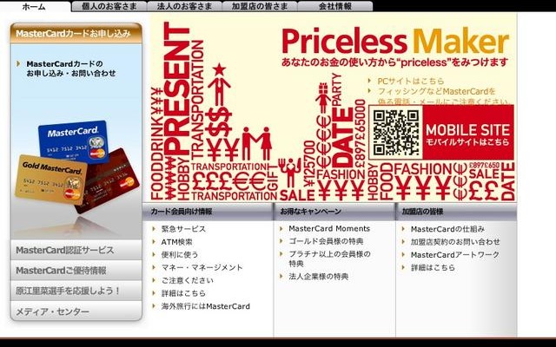Screen dimensions: 556x347
Task: Click arrow bullet beside MasterCardの仕組み
Action: (403, 229)
